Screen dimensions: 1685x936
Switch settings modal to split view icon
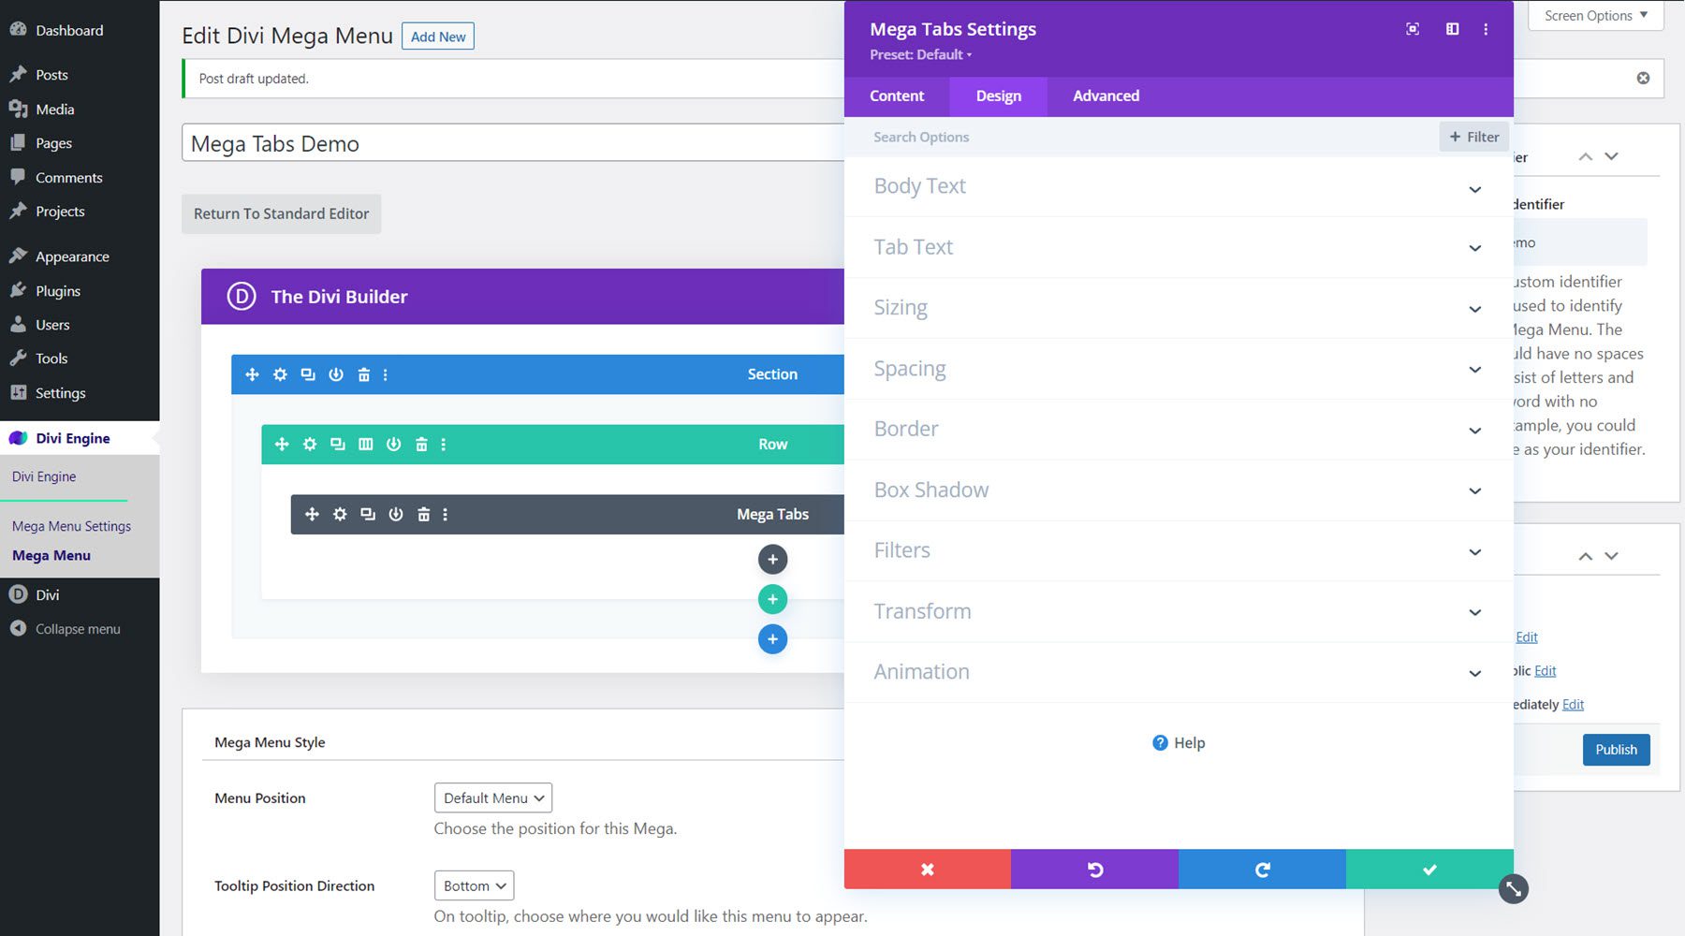coord(1452,29)
